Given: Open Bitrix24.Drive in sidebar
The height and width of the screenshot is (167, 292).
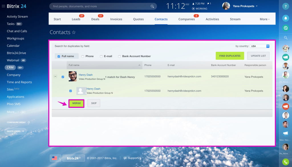Looking at the screenshot, I should [x=16, y=53].
